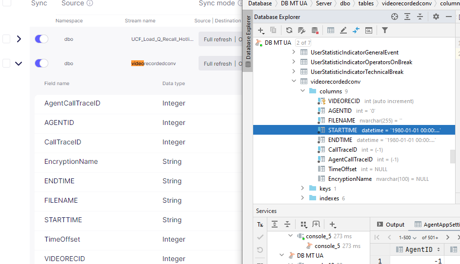Expand all nodes in Database Explorer header
Image resolution: width=460 pixels, height=264 pixels.
pyautogui.click(x=407, y=17)
